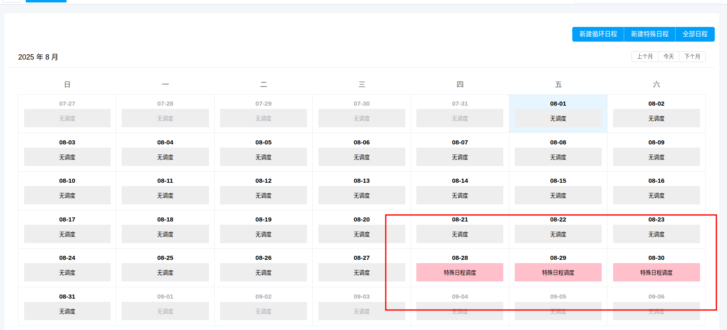Viewport: 727px width, 330px height.
Task: Click 无调度 block under 08-15
Action: click(x=558, y=195)
